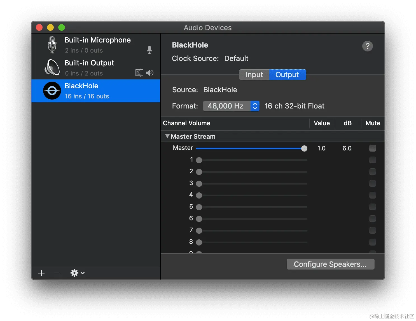Click the Configure Speakers button
The image size is (416, 321).
pos(330,264)
